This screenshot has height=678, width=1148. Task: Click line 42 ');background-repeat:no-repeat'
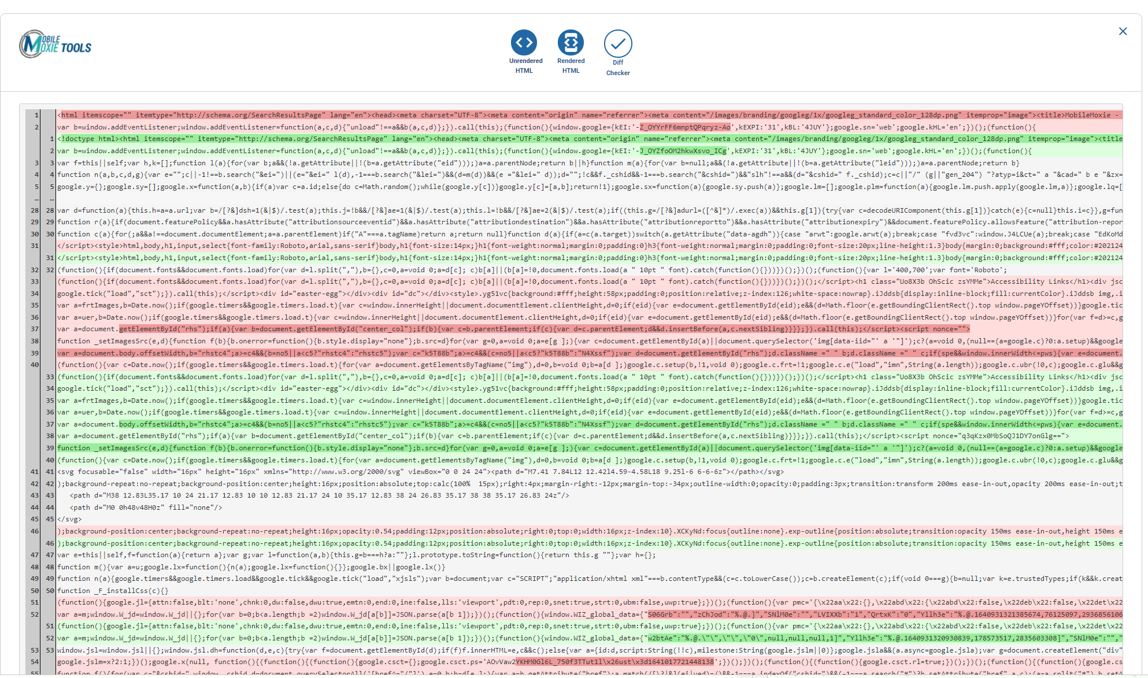click(x=590, y=484)
